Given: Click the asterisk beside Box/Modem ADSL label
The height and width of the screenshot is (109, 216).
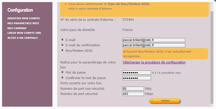Looking at the screenshot, I should tap(62, 50).
